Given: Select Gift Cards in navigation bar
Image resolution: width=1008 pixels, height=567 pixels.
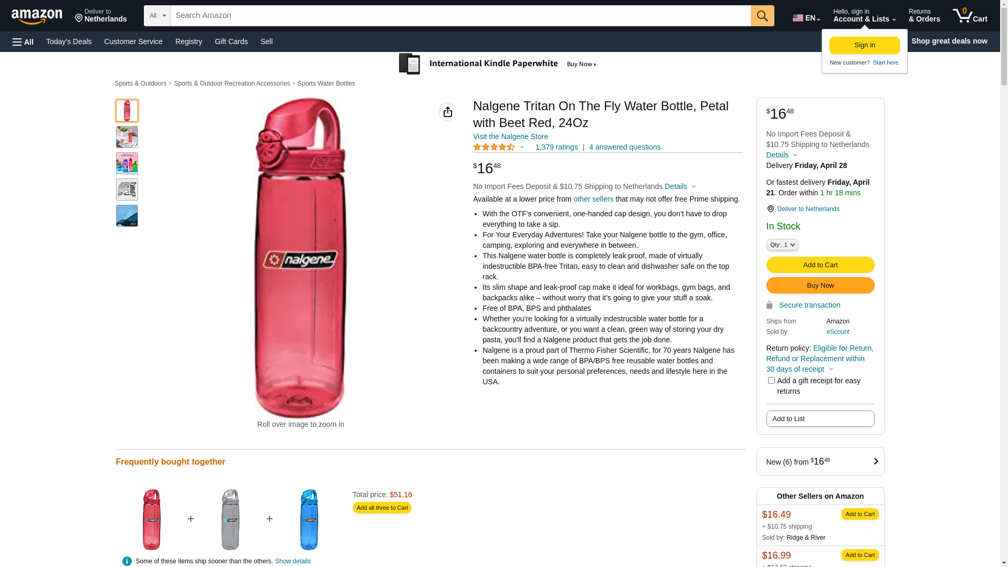Looking at the screenshot, I should click(231, 41).
